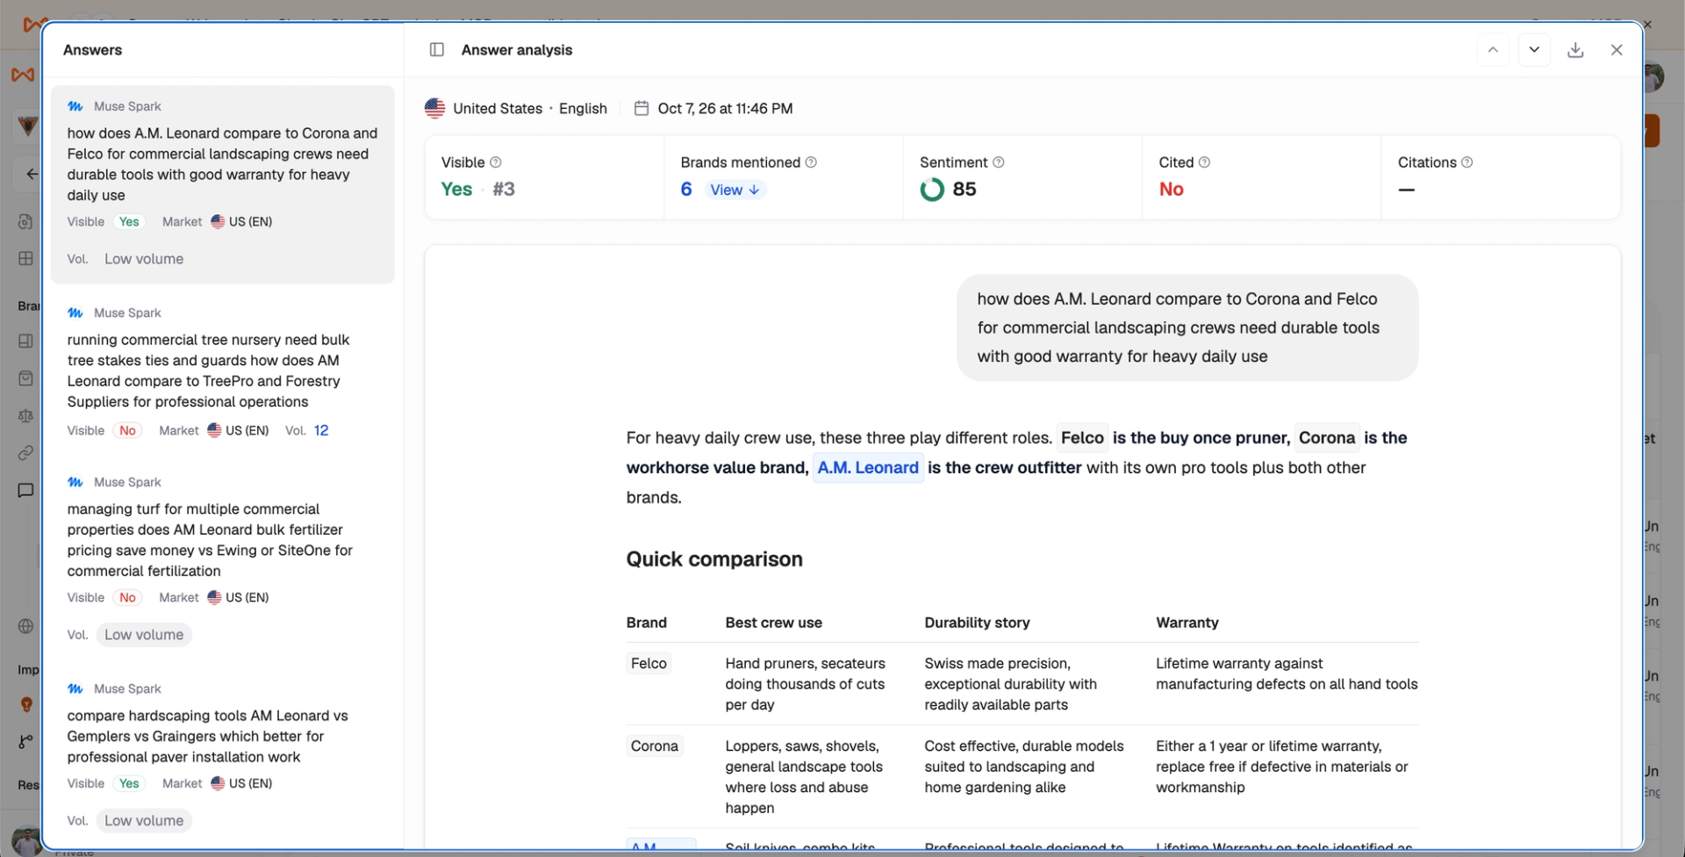Download the answer analysis
This screenshot has width=1685, height=857.
click(x=1575, y=50)
